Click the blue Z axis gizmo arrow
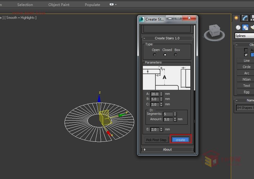The width and height of the screenshot is (254, 179). [x=99, y=98]
